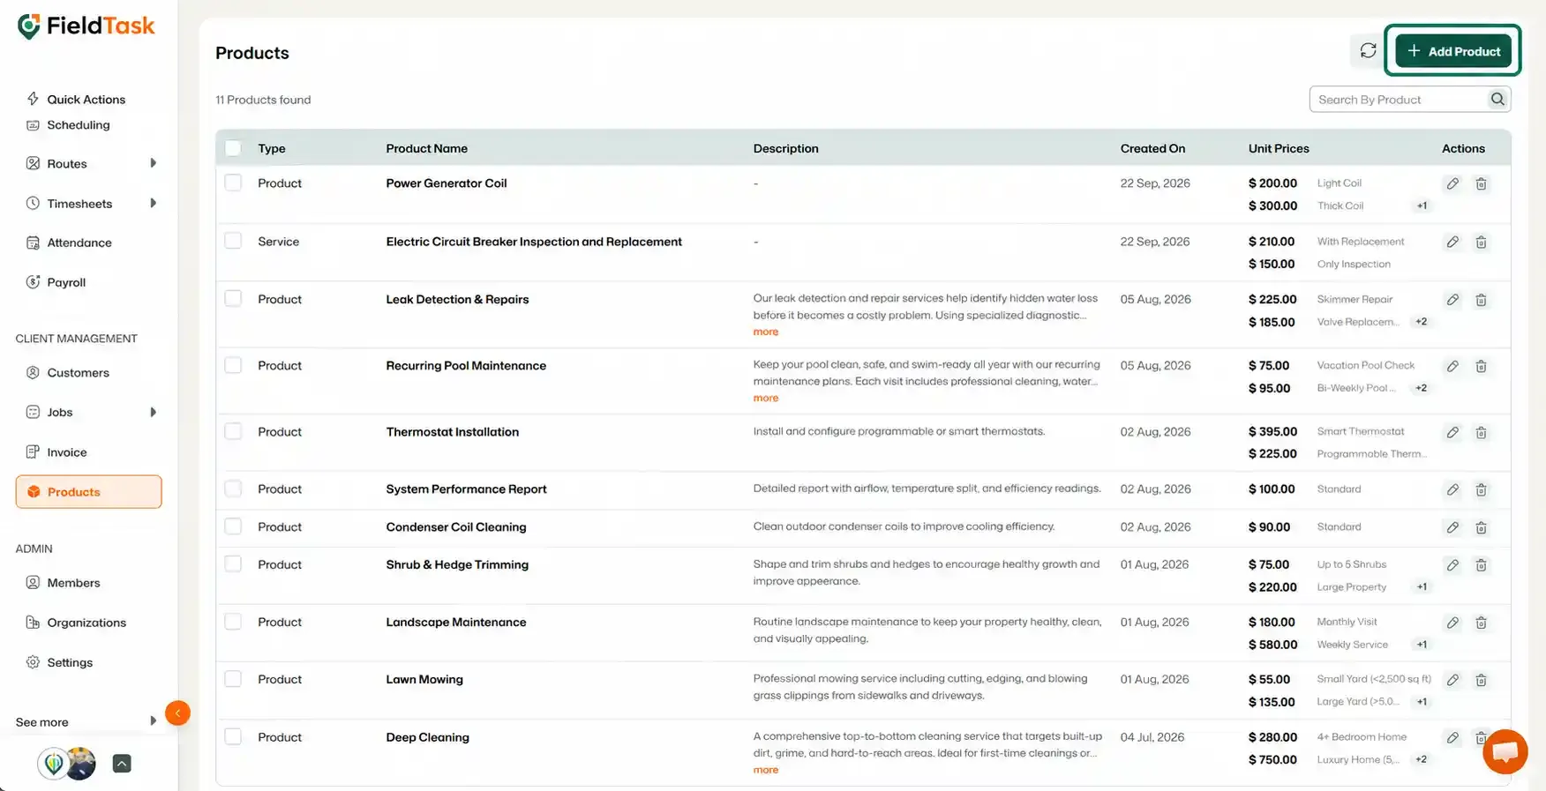Expand Recurring Pool Maintenance description more
This screenshot has width=1546, height=791.
(x=765, y=399)
